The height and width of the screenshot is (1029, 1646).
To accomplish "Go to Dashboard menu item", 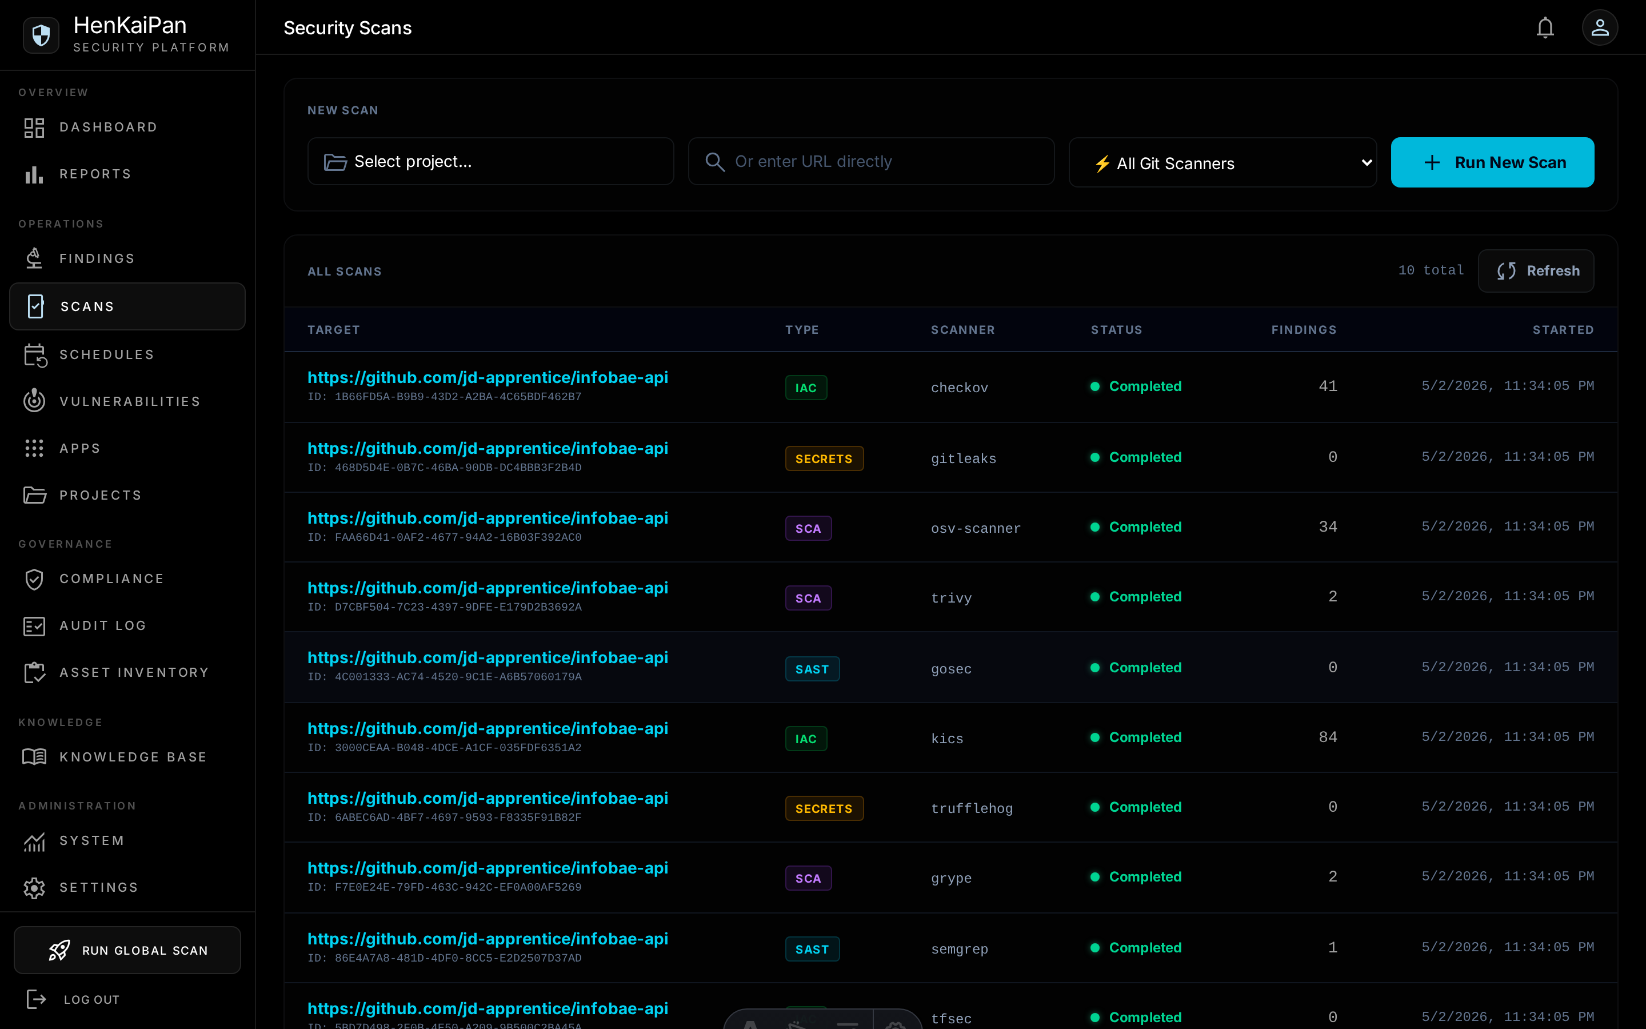I will [x=127, y=127].
